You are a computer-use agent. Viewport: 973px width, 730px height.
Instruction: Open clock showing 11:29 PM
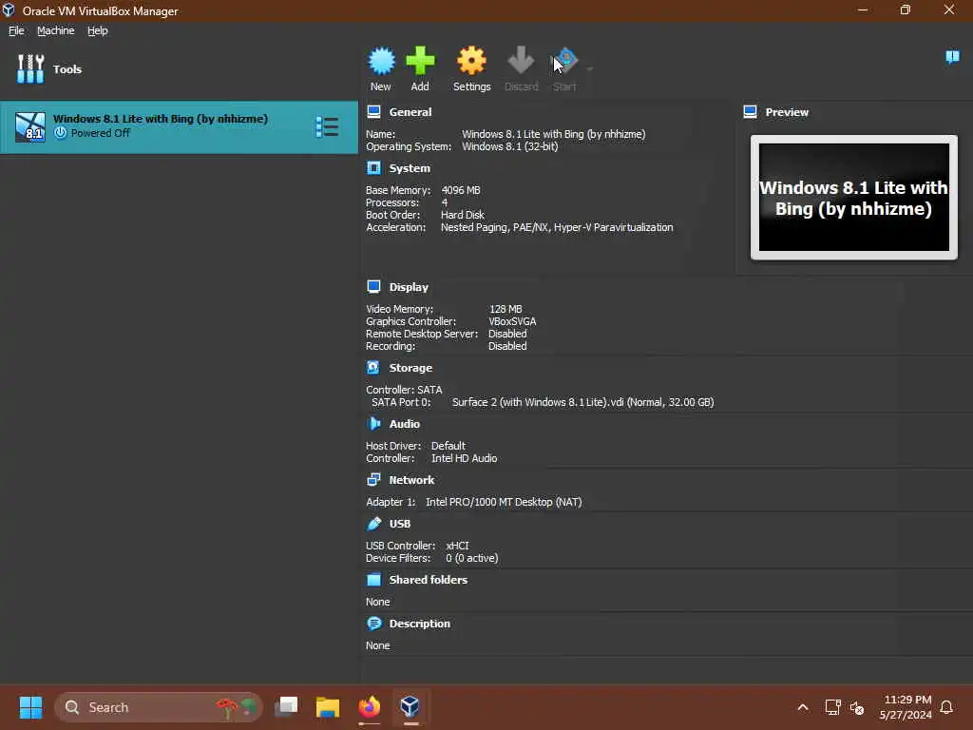point(905,707)
